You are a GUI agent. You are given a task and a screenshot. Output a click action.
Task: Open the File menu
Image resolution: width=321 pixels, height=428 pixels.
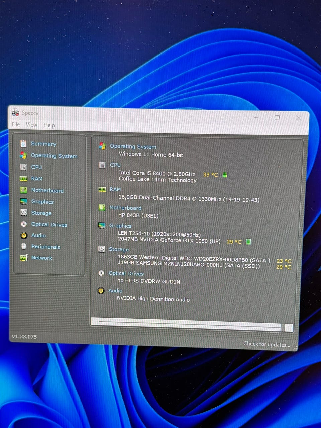point(16,124)
